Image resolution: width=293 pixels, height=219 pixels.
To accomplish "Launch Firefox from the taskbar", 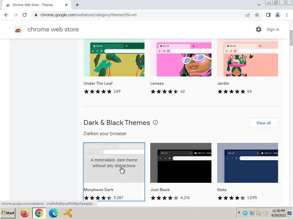I will pos(25,213).
